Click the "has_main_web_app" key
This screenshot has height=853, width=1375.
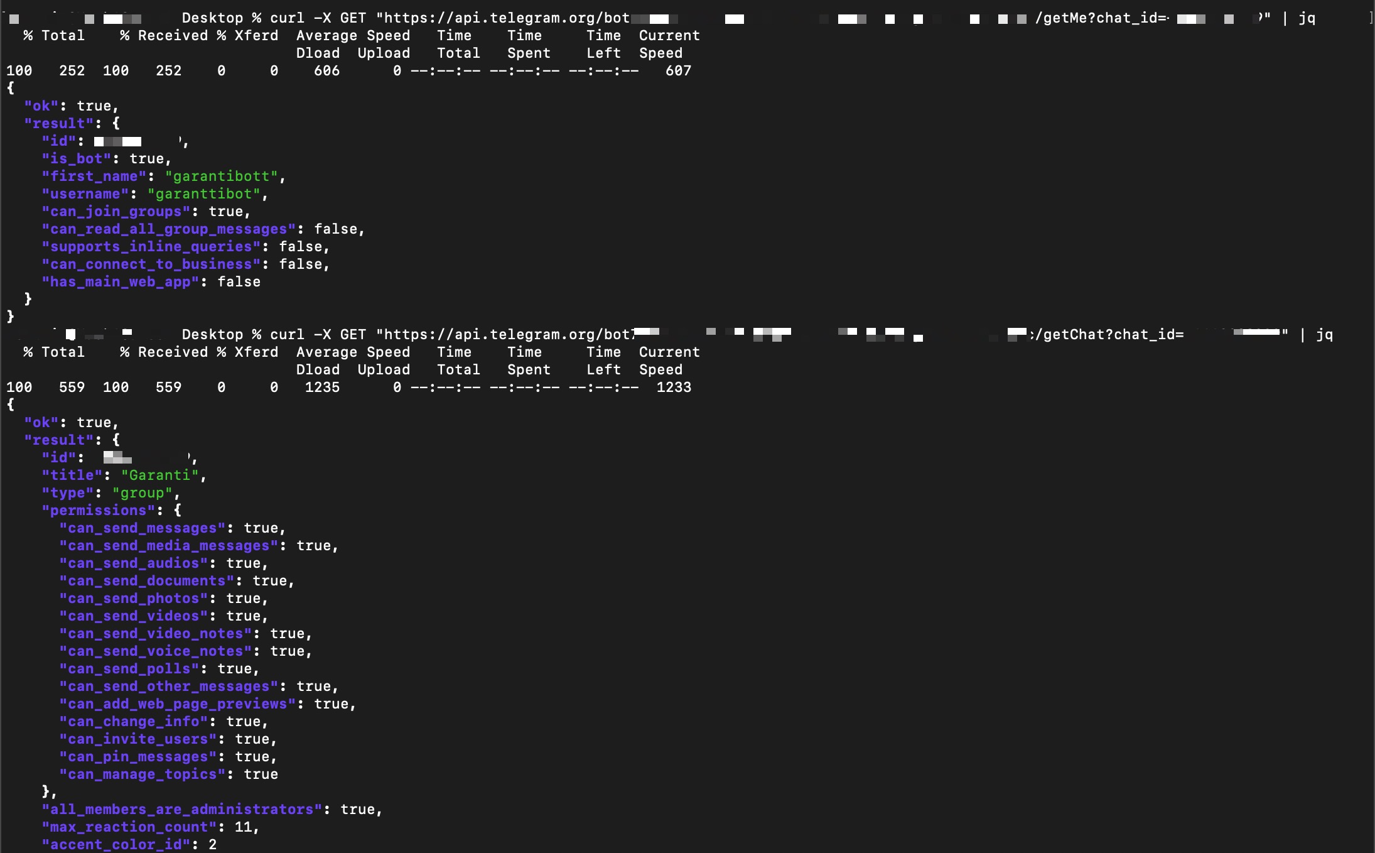click(119, 282)
